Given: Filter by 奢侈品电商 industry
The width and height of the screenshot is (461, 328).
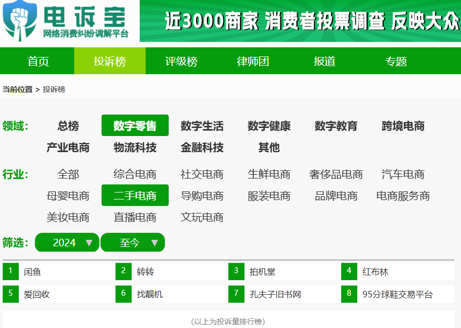Looking at the screenshot, I should (336, 174).
